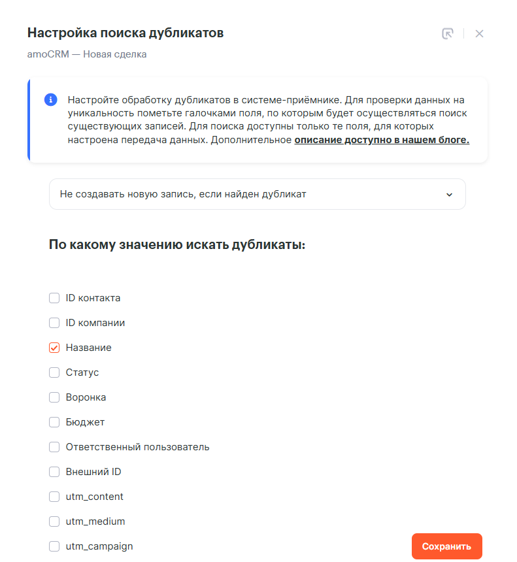Select the utm_campaign checkbox
Screen dimensions: 517x562
[54, 546]
